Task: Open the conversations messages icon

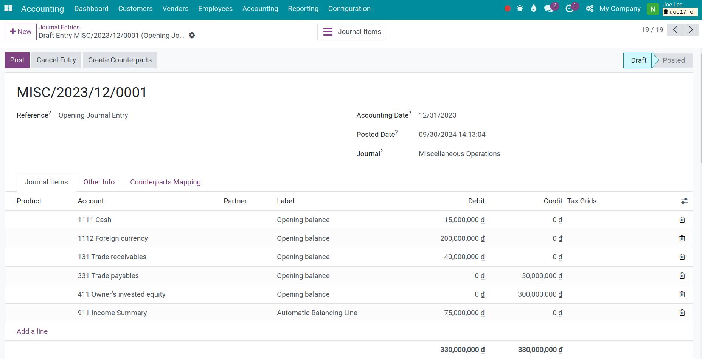Action: tap(548, 9)
